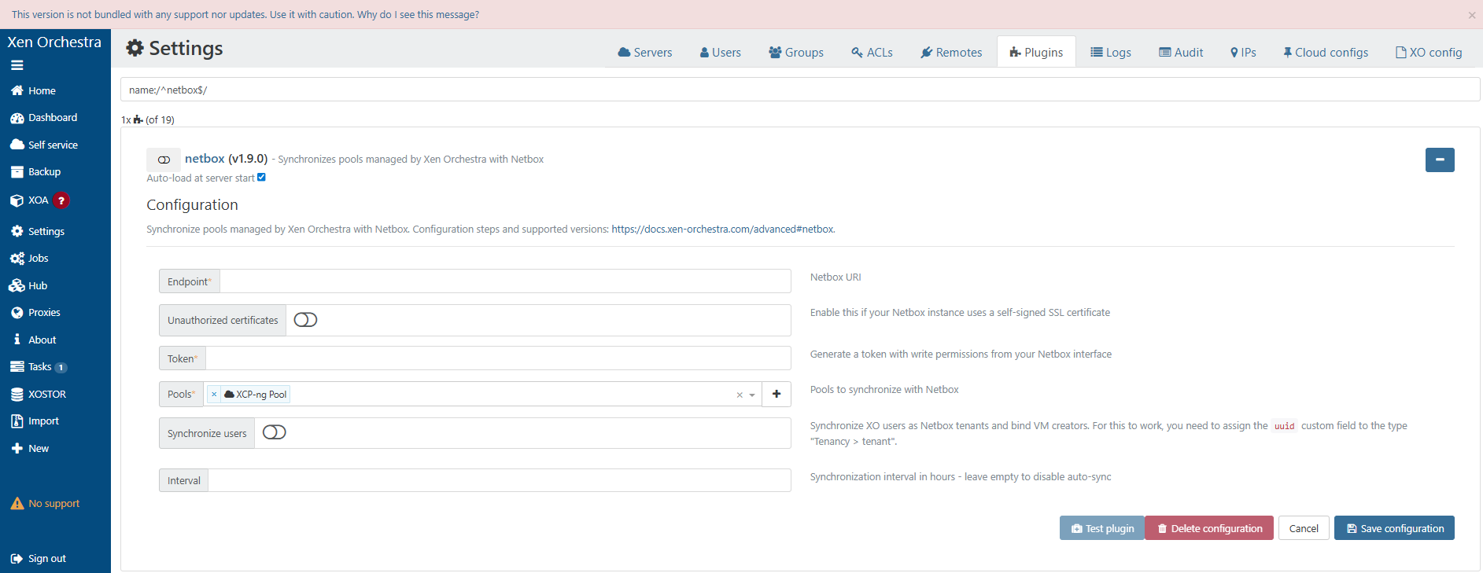
Task: Click the Tasks count badge
Action: tap(61, 368)
